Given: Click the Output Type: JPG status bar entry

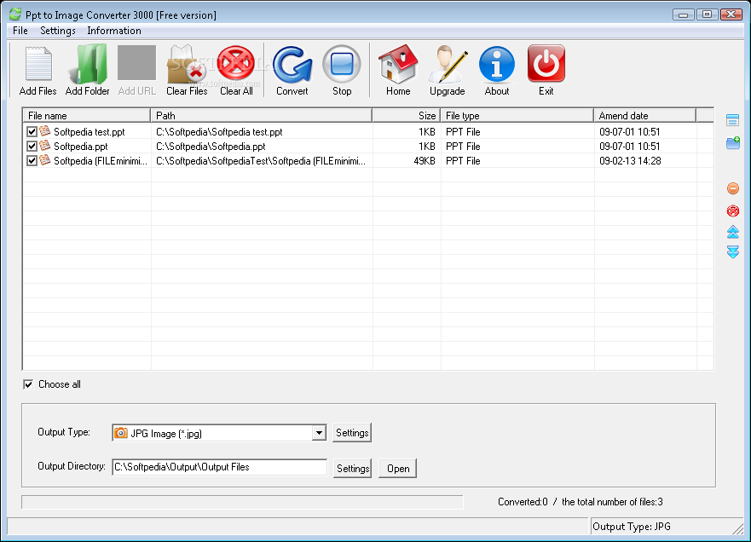Looking at the screenshot, I should pos(632,527).
